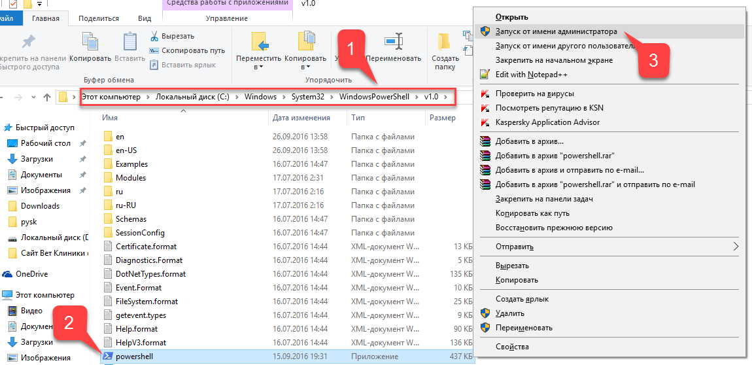Click the WinRAR Add to archive icon
This screenshot has height=365, width=752.
tap(485, 141)
